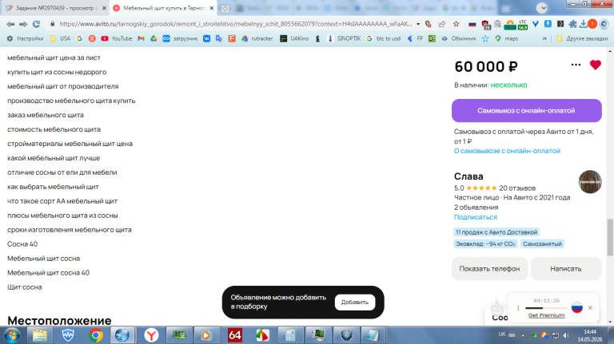Open the Yandex browser taskbar icon
The width and height of the screenshot is (614, 344).
[x=151, y=335]
